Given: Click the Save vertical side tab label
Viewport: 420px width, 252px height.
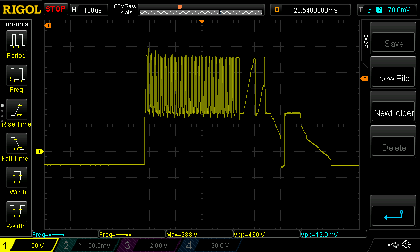Looking at the screenshot, I should tap(365, 41).
